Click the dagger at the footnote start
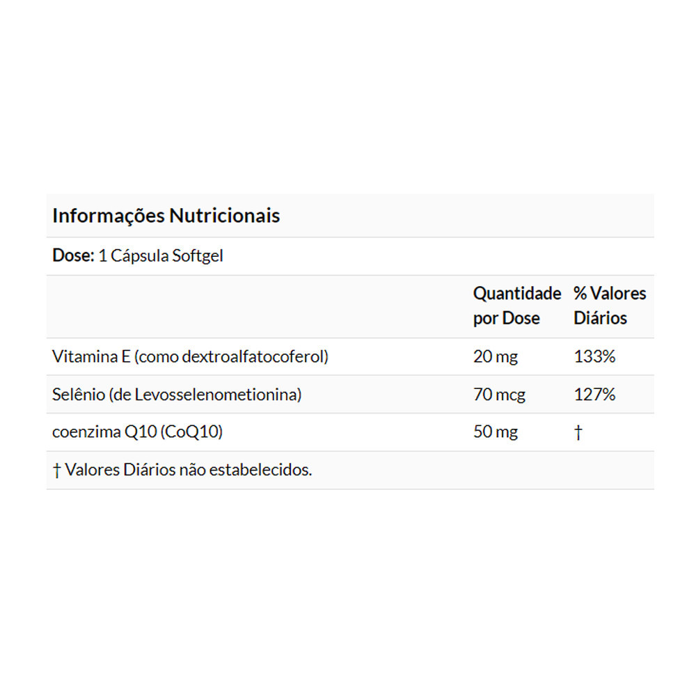The width and height of the screenshot is (696, 696). [56, 470]
